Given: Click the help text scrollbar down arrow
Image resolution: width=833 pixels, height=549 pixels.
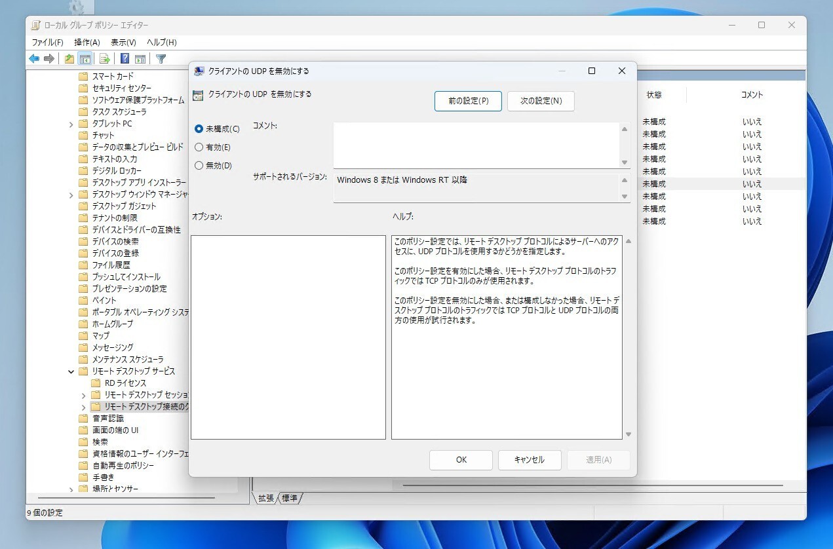Looking at the screenshot, I should [629, 434].
